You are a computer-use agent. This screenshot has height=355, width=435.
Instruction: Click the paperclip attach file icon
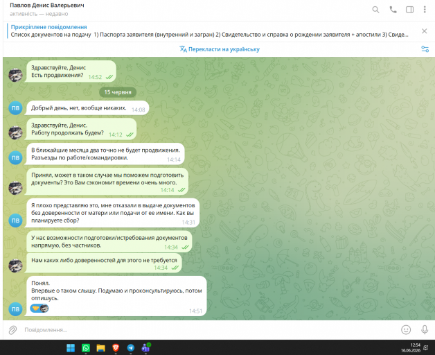12,330
